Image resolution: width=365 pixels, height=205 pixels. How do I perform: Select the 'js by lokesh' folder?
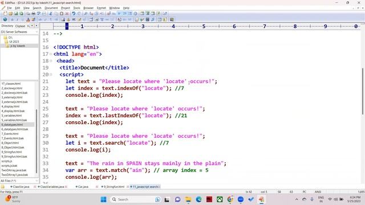[18, 46]
